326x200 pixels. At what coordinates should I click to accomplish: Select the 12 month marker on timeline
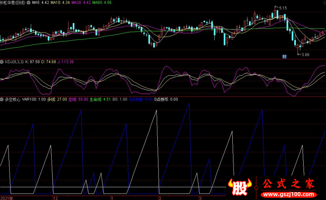pos(55,198)
